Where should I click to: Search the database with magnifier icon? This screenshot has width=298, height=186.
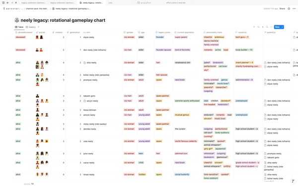[267, 27]
